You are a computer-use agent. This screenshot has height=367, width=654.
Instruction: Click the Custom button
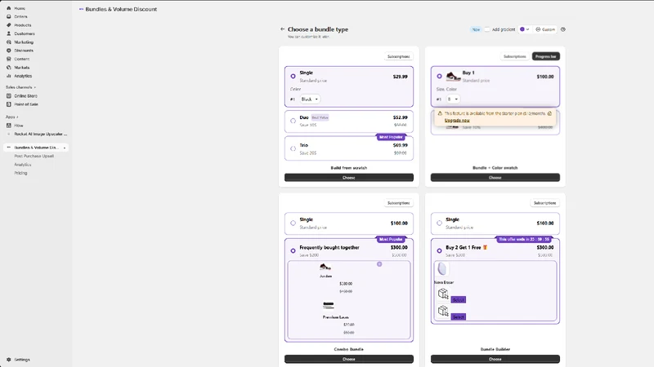pyautogui.click(x=545, y=29)
